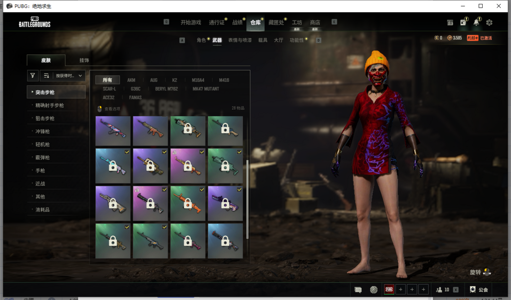Filter skins by SCAR-L

tap(109, 89)
